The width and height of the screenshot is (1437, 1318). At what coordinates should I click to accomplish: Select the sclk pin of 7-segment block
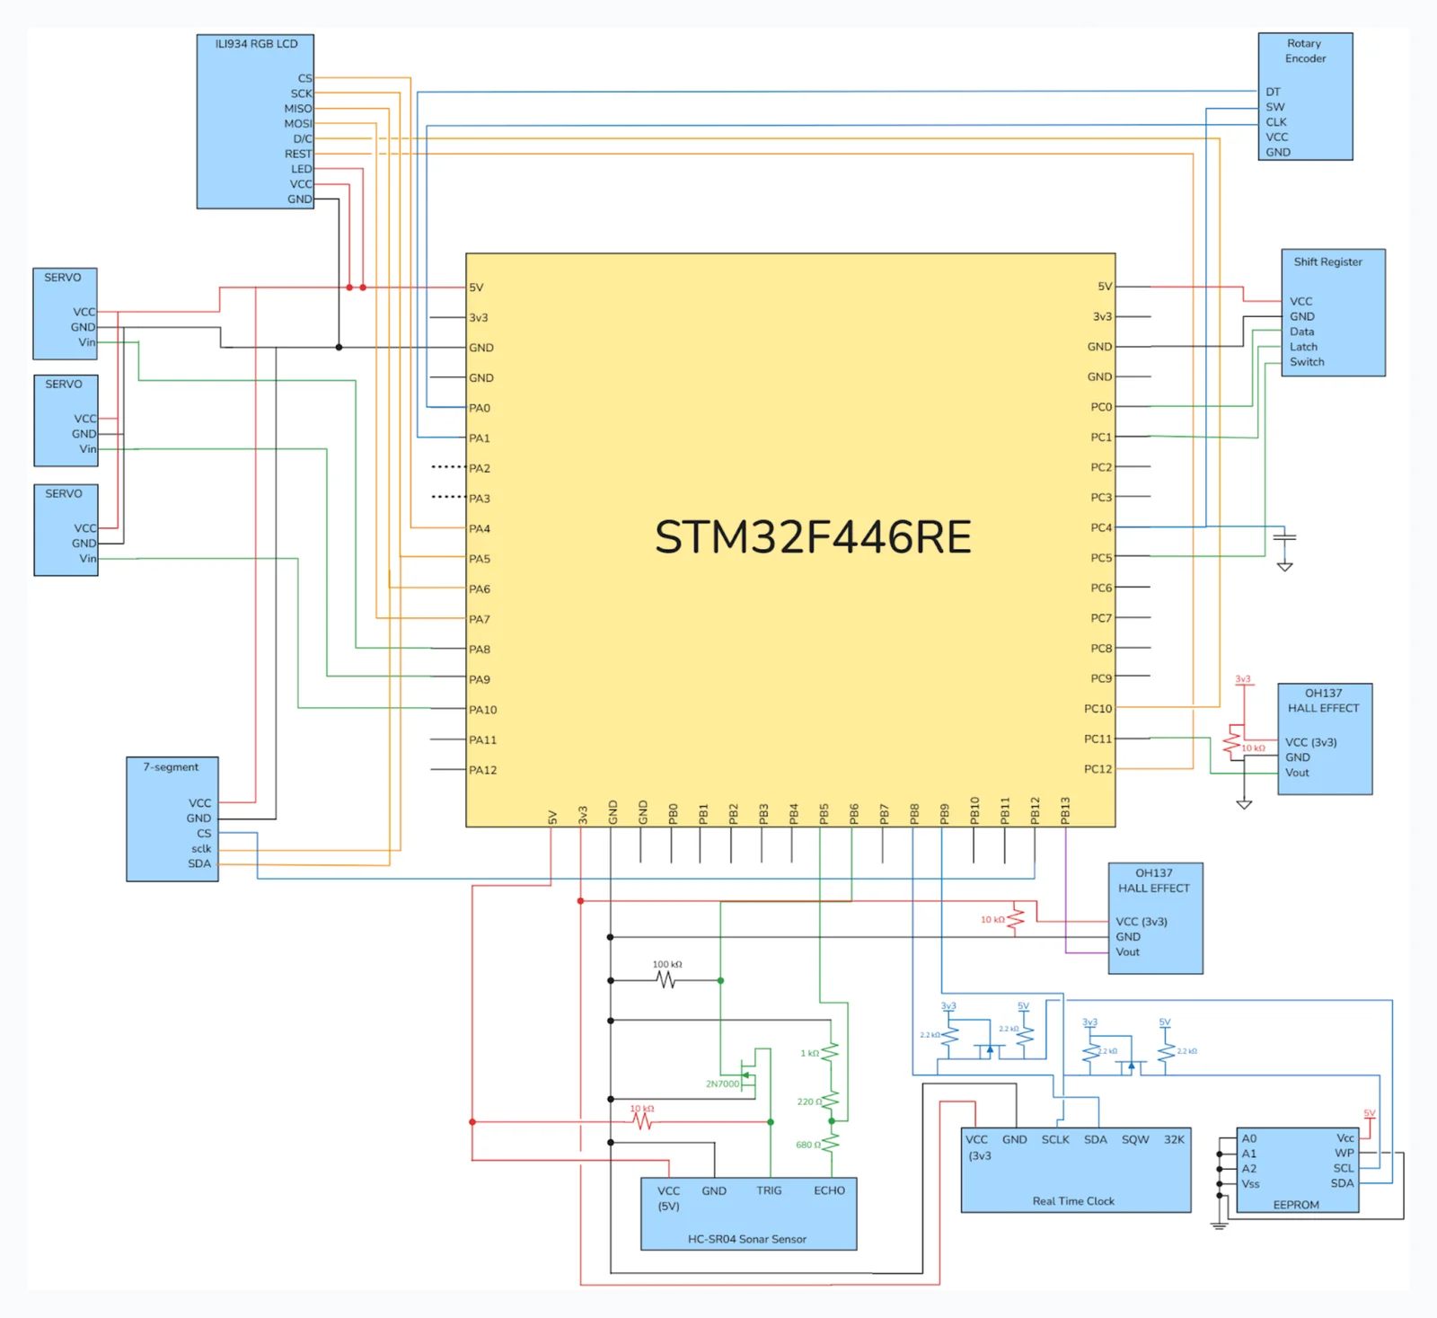201,848
